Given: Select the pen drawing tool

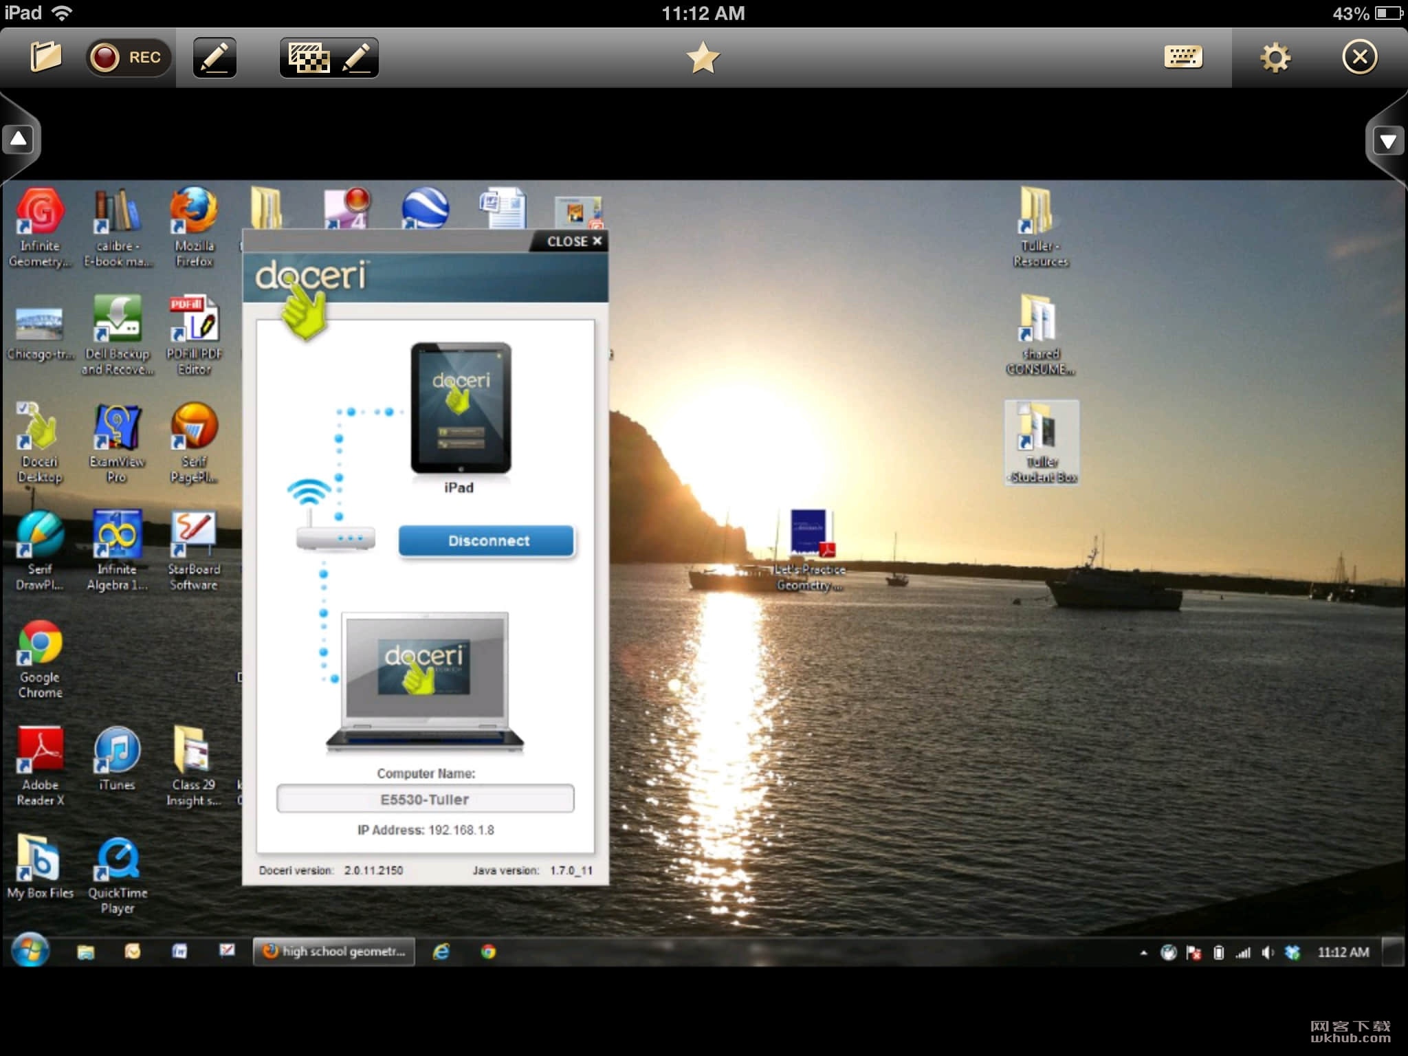Looking at the screenshot, I should tap(214, 57).
